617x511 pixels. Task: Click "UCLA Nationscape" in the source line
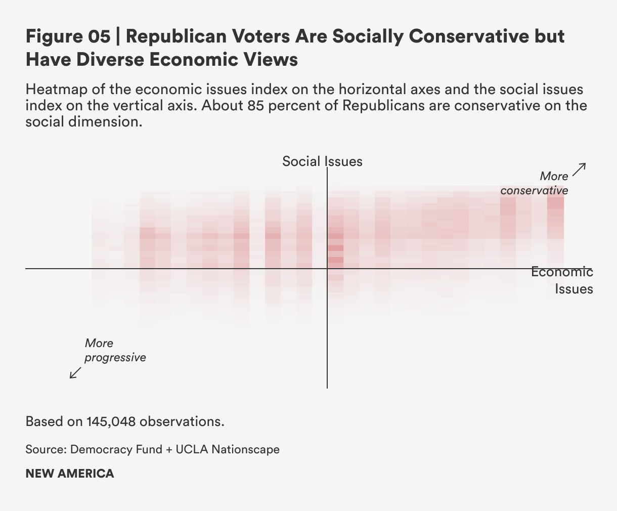pyautogui.click(x=227, y=449)
